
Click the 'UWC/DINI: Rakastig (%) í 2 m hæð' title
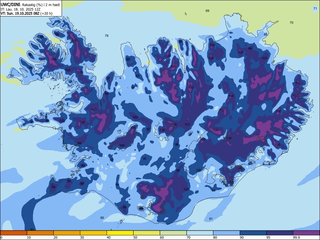(30, 5)
